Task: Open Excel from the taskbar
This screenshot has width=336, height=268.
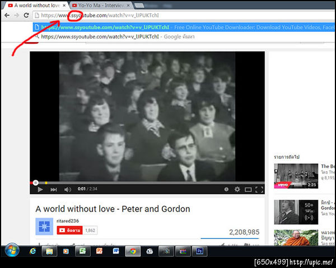Action: pos(82,251)
